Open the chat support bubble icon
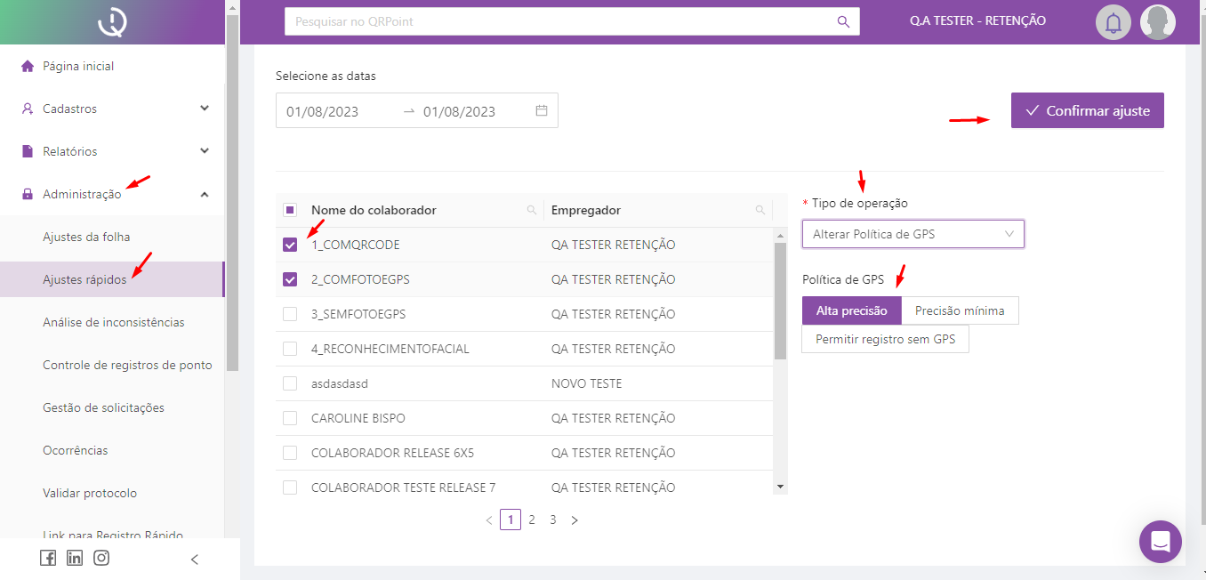Screen dimensions: 1206x580 (x=1160, y=541)
